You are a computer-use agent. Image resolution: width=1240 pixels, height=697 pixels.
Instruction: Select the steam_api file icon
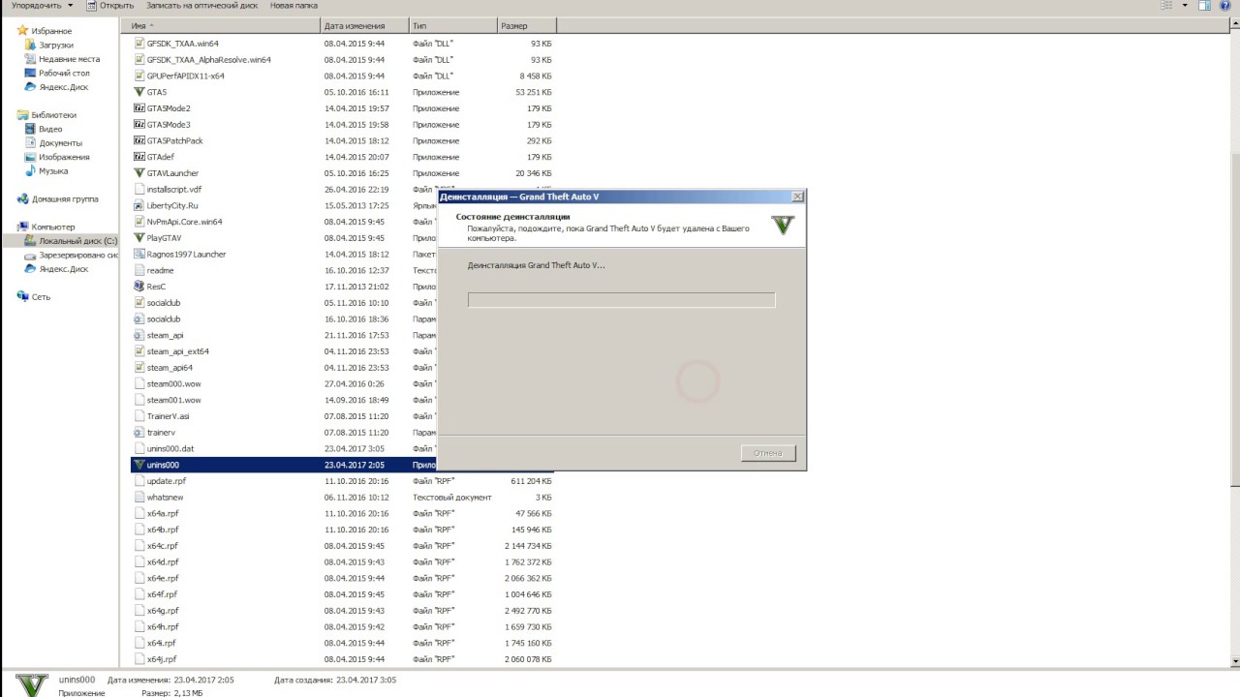coord(139,335)
